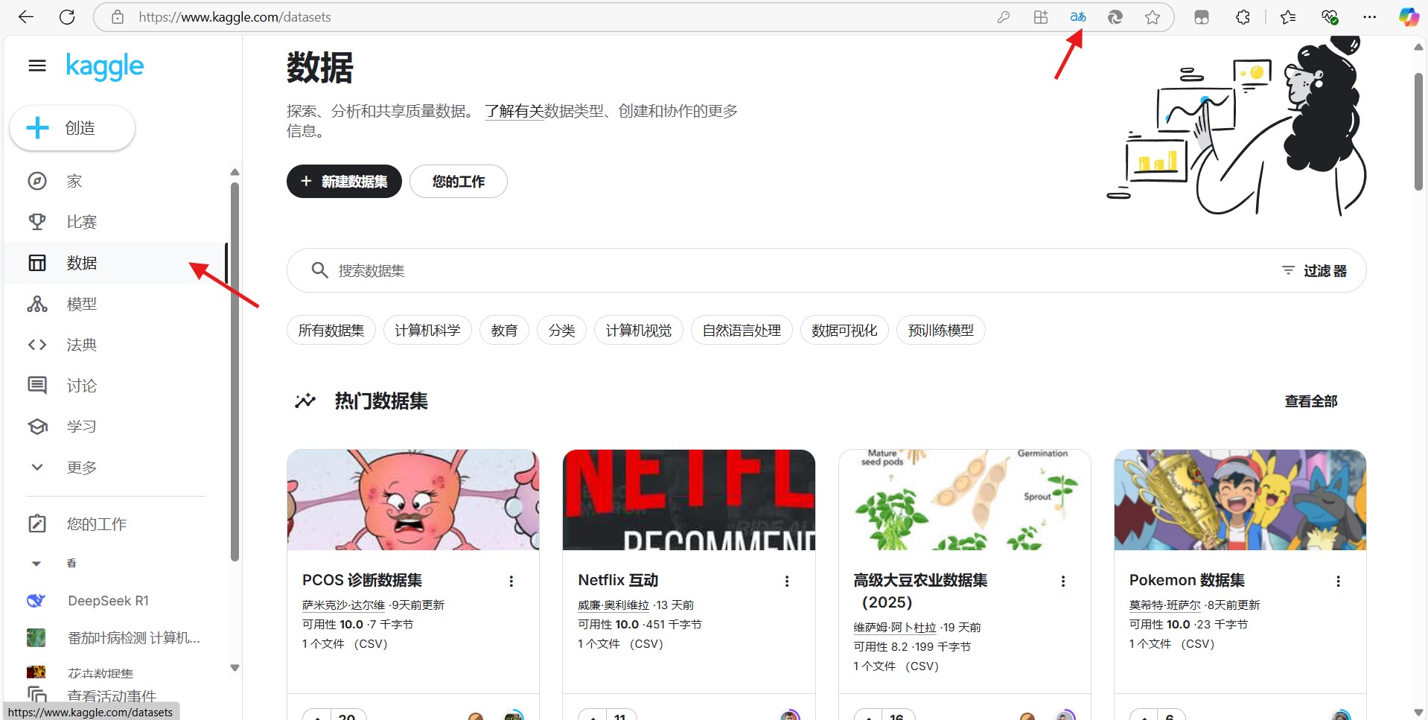Viewport: 1428px width, 720px height.
Task: Add page to favorites star icon
Action: (1153, 17)
